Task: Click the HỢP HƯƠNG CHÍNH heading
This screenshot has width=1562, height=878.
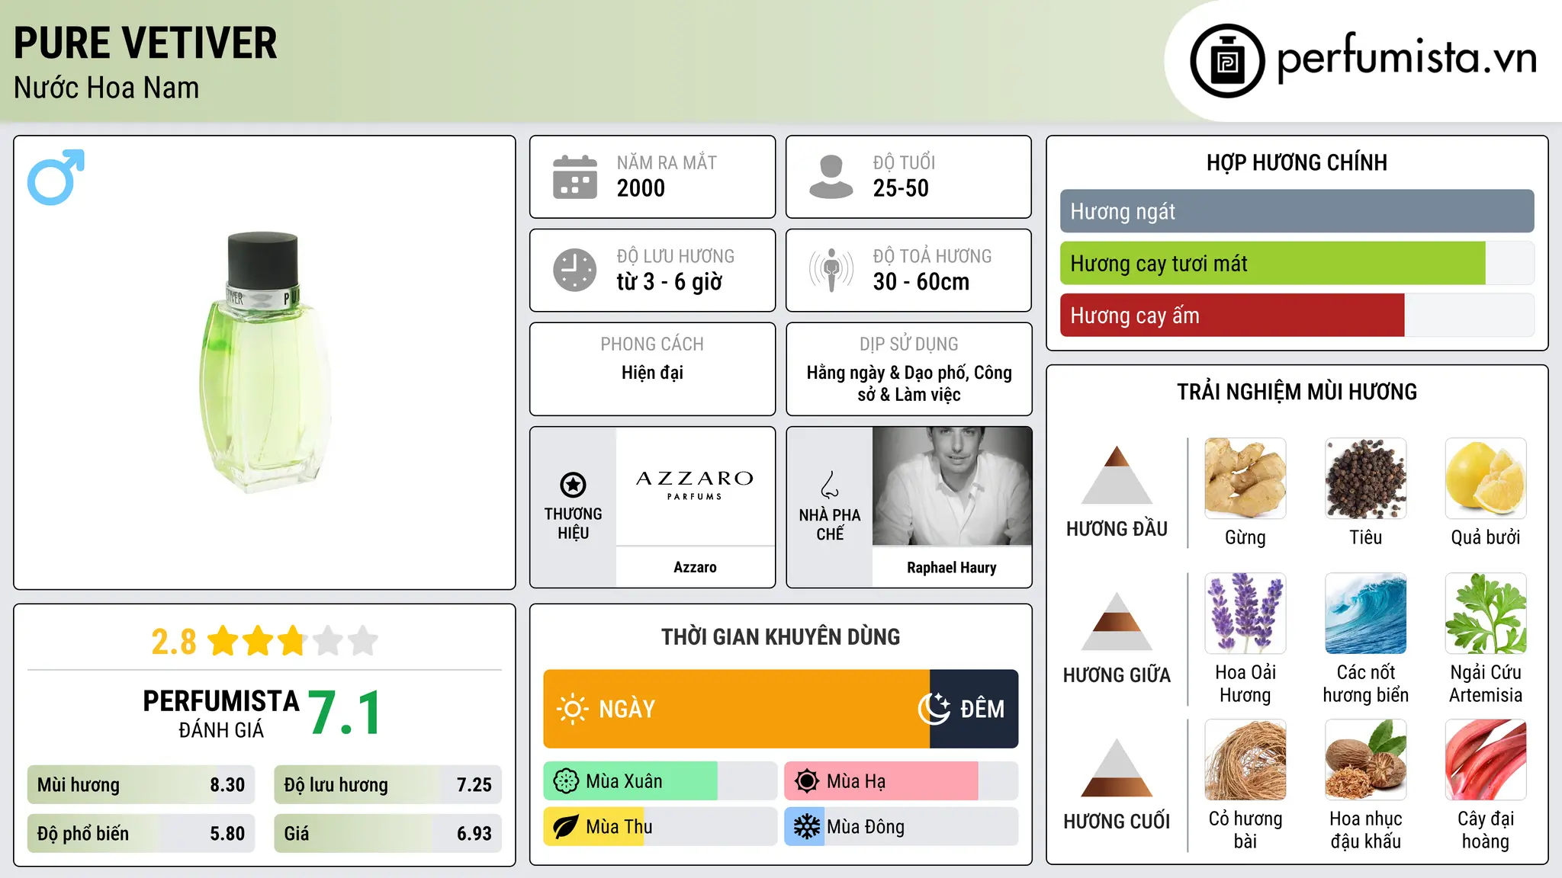Action: point(1297,162)
